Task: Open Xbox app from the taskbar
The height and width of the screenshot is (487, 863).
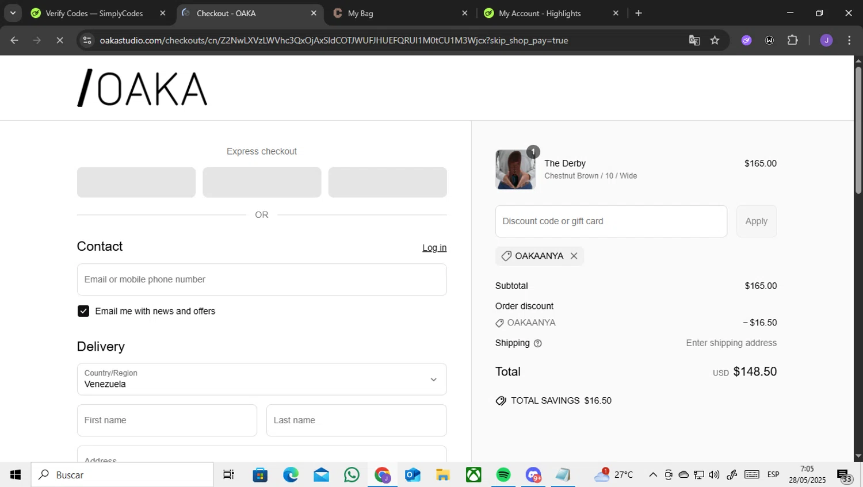Action: (x=473, y=475)
